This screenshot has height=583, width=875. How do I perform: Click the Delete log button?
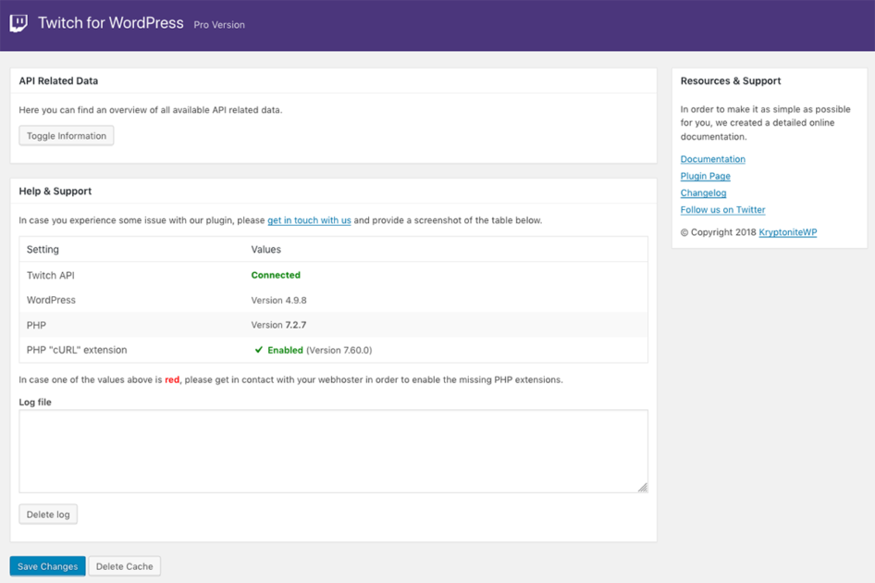coord(48,515)
